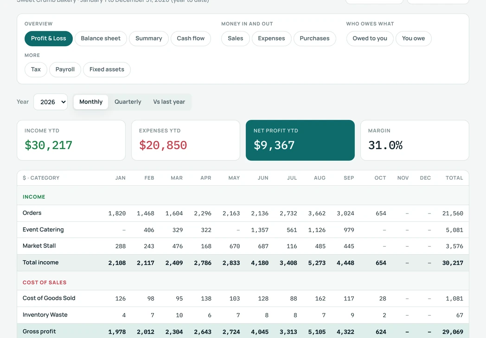This screenshot has width=486, height=338.
Task: Click the Expenses YTD card
Action: (x=185, y=140)
